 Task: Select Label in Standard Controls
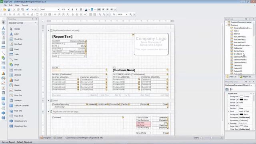pyautogui.click(x=16, y=34)
